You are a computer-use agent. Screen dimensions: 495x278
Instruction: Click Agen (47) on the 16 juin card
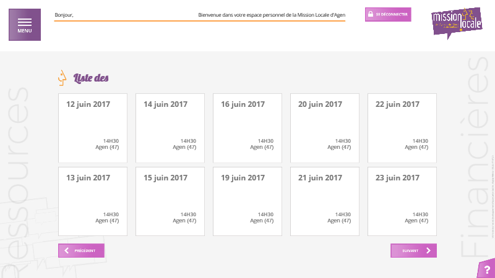tap(262, 147)
